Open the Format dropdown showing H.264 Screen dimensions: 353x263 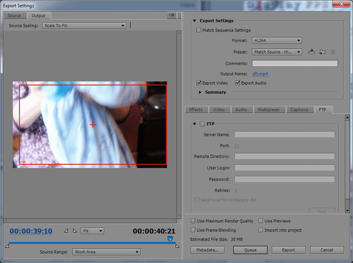[x=277, y=40]
